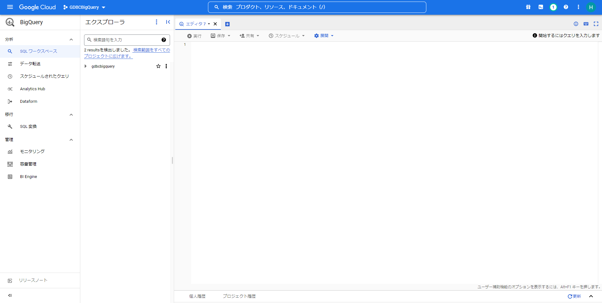
Task: Add a new editor tab with plus icon
Action: pyautogui.click(x=227, y=24)
